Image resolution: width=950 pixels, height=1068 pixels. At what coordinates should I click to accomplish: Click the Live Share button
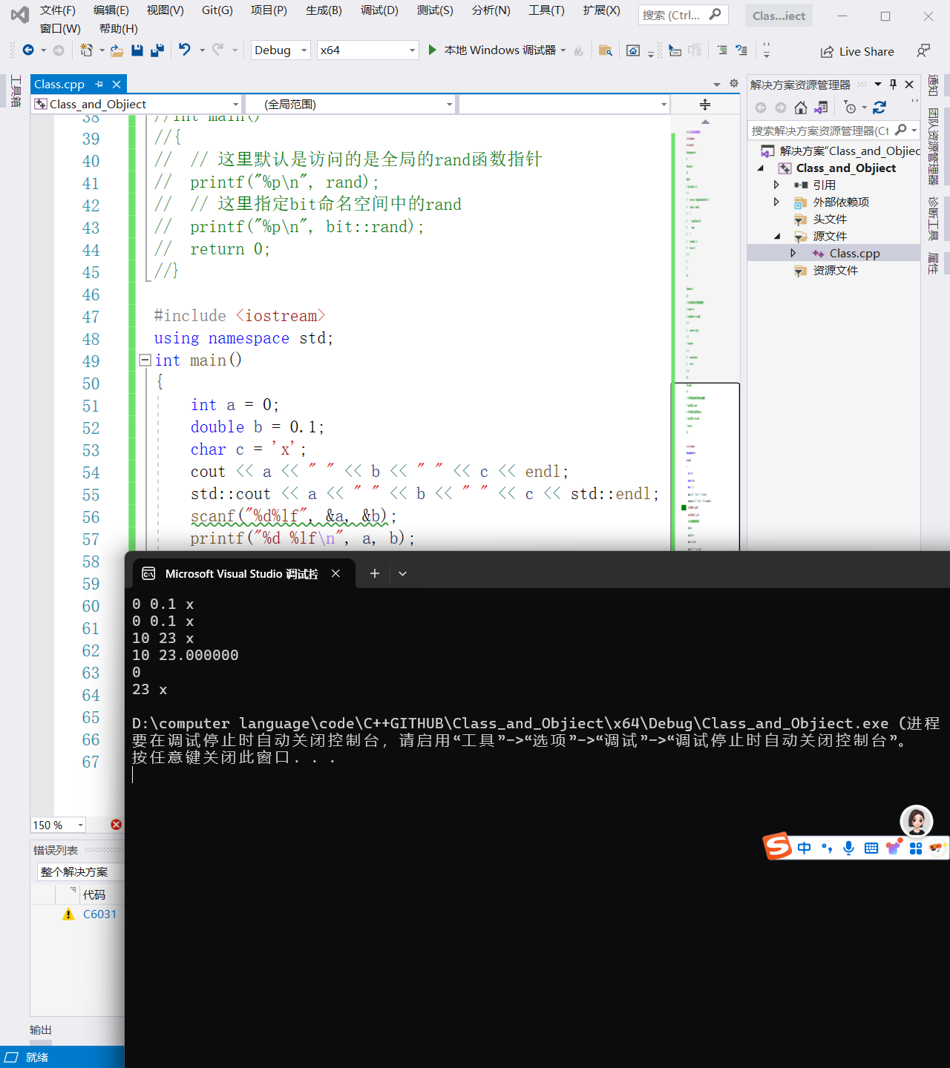pos(857,51)
